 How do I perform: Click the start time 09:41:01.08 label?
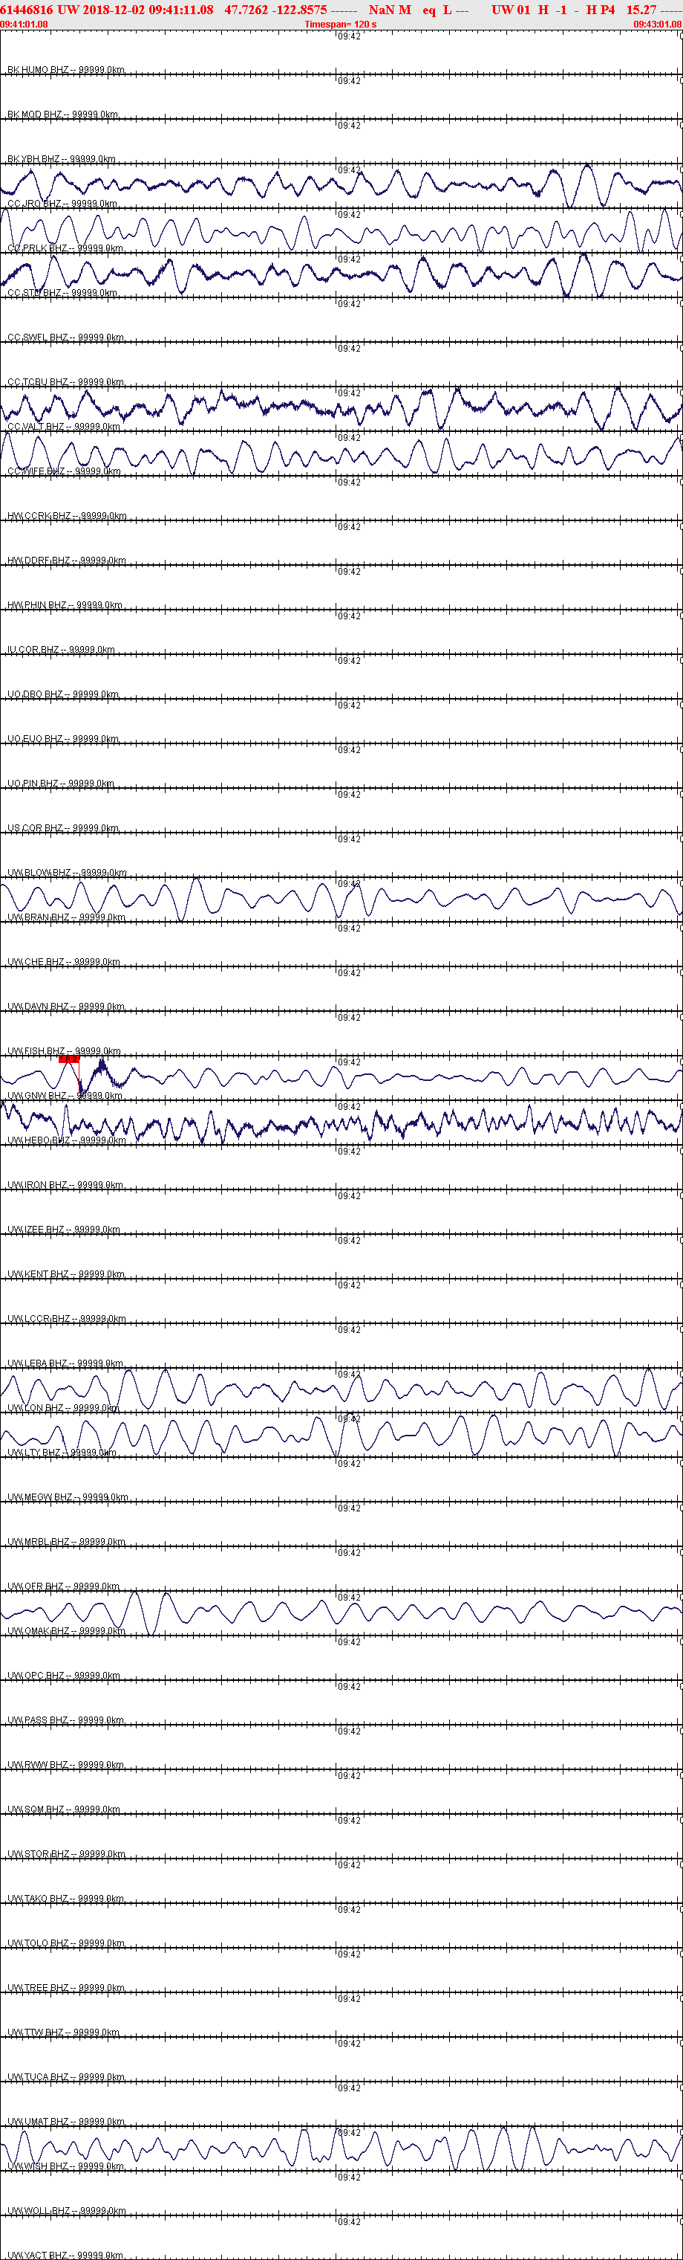[24, 25]
